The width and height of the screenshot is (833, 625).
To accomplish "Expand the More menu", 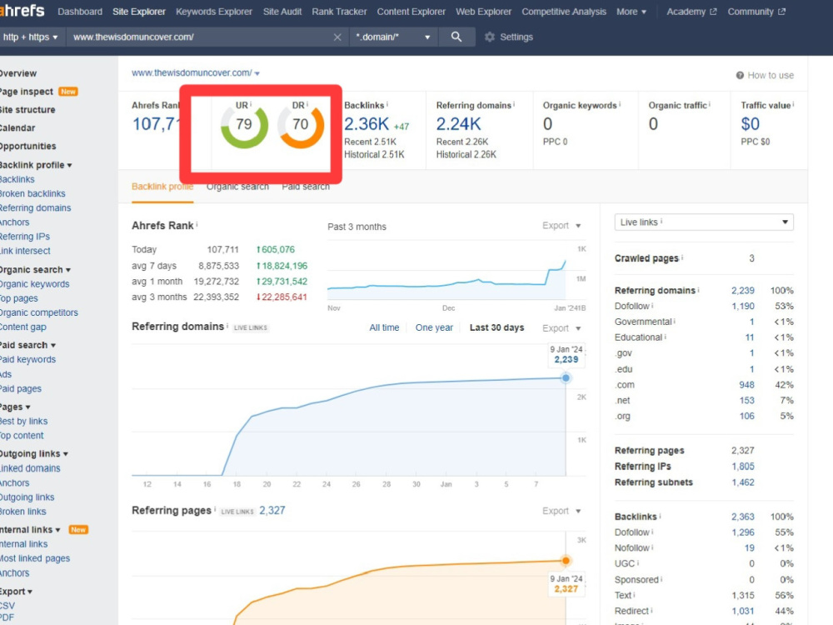I will pyautogui.click(x=631, y=12).
